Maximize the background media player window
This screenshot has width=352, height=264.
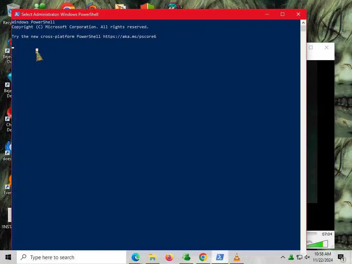click(x=311, y=47)
